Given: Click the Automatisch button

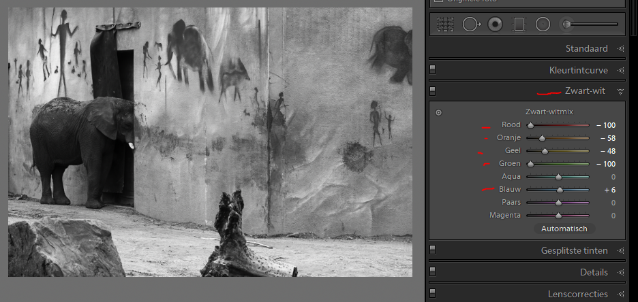Looking at the screenshot, I should [564, 229].
